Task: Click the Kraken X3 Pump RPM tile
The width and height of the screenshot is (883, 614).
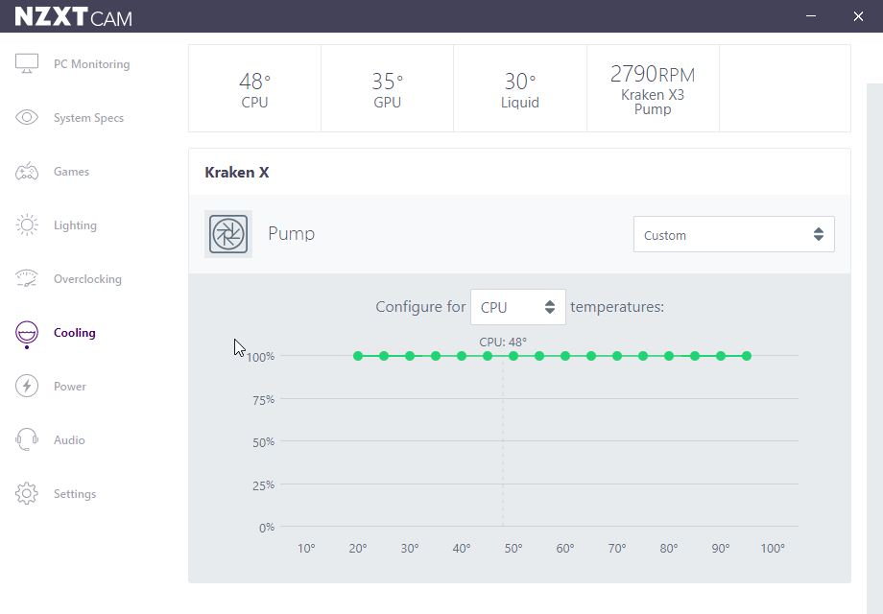Action: (653, 88)
